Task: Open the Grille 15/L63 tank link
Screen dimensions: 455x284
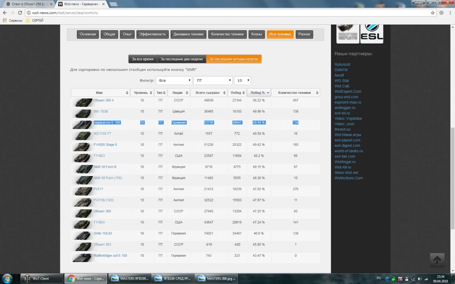Action: (x=103, y=233)
